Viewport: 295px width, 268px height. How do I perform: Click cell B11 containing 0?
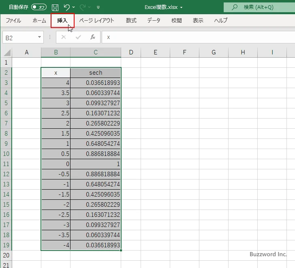(x=56, y=164)
